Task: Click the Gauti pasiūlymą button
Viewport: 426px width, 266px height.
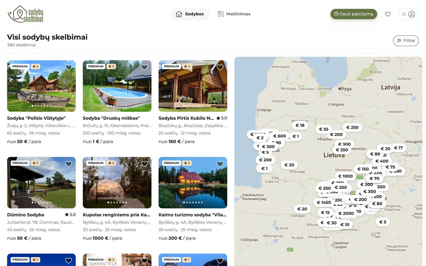Action: [354, 14]
